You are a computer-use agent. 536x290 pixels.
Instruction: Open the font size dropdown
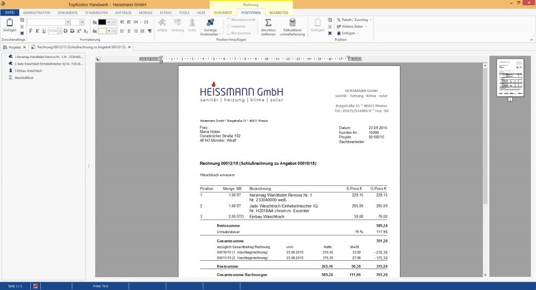tap(82, 22)
